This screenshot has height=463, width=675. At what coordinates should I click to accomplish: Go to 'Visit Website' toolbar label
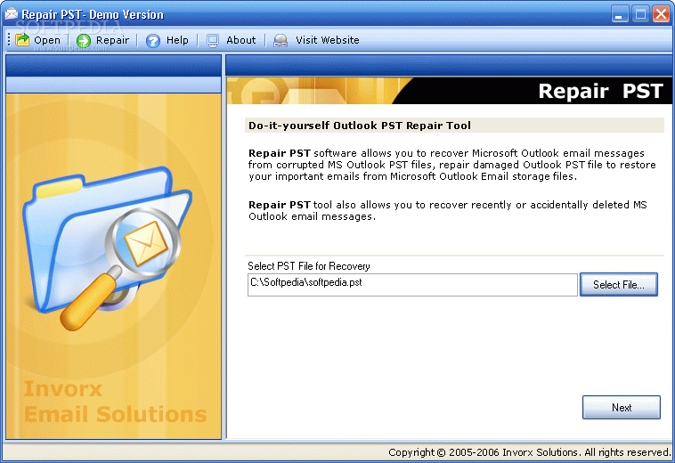pyautogui.click(x=327, y=40)
